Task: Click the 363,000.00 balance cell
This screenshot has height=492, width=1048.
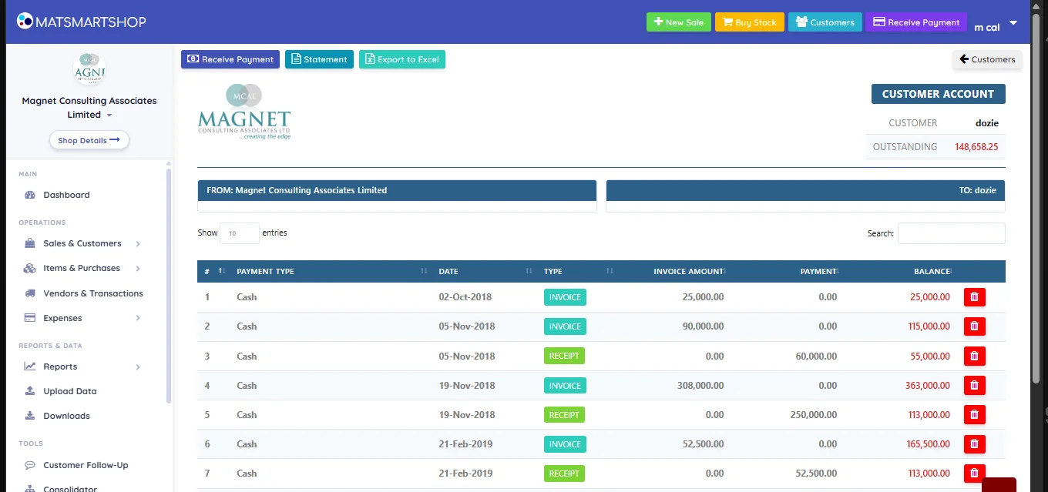Action: (x=927, y=386)
